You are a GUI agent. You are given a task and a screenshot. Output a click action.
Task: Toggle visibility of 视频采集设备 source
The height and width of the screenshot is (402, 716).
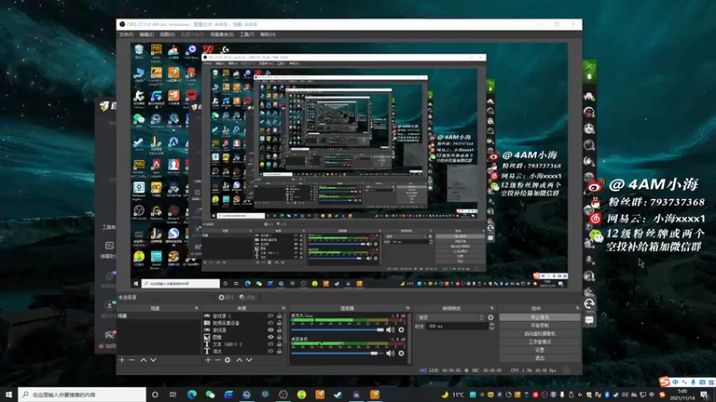[271, 322]
